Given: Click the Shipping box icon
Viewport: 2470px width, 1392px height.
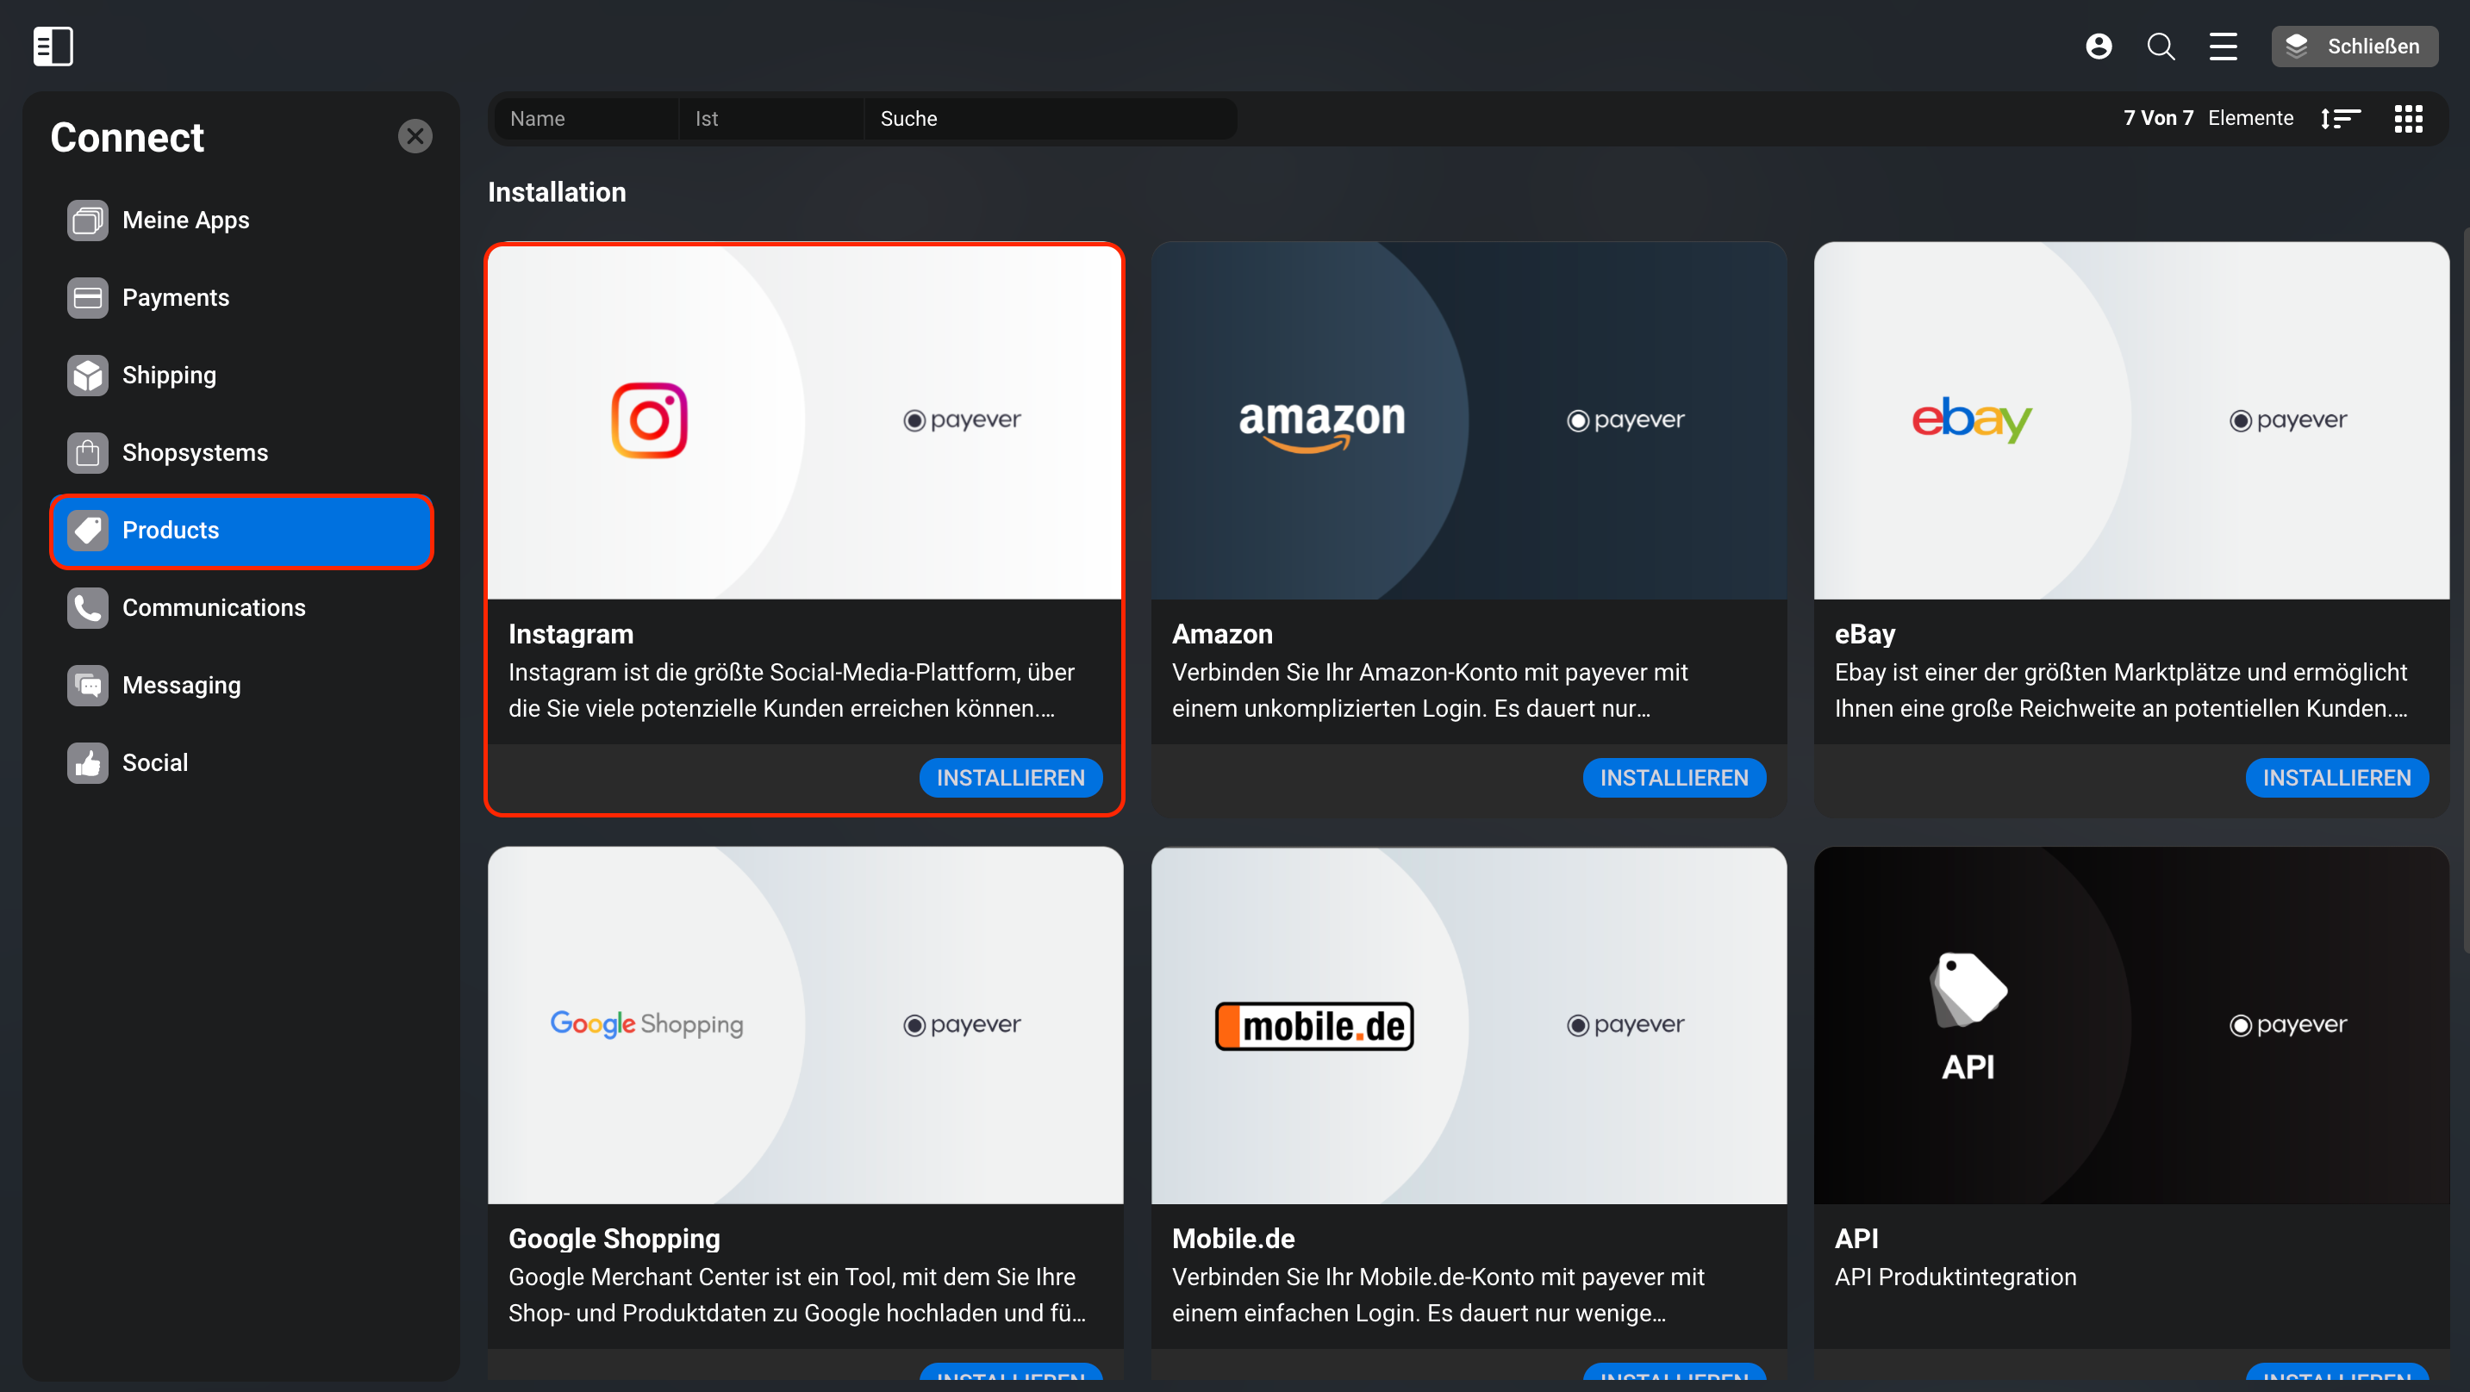Looking at the screenshot, I should 87,376.
